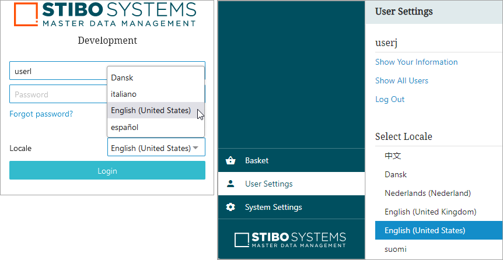Choose Dansk in login locale dropdown list

coord(156,78)
